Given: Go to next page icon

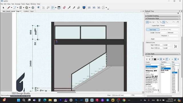Looking at the screenshot, I should point(99,8).
